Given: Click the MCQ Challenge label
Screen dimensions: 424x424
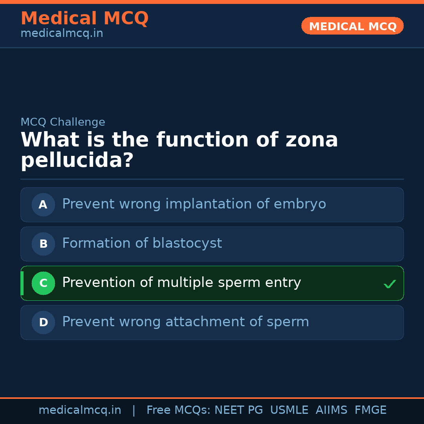Looking at the screenshot, I should click(63, 122).
